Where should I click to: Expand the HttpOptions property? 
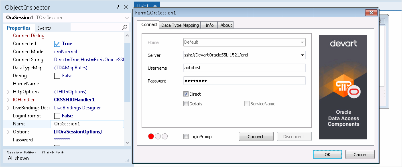pyautogui.click(x=8, y=92)
